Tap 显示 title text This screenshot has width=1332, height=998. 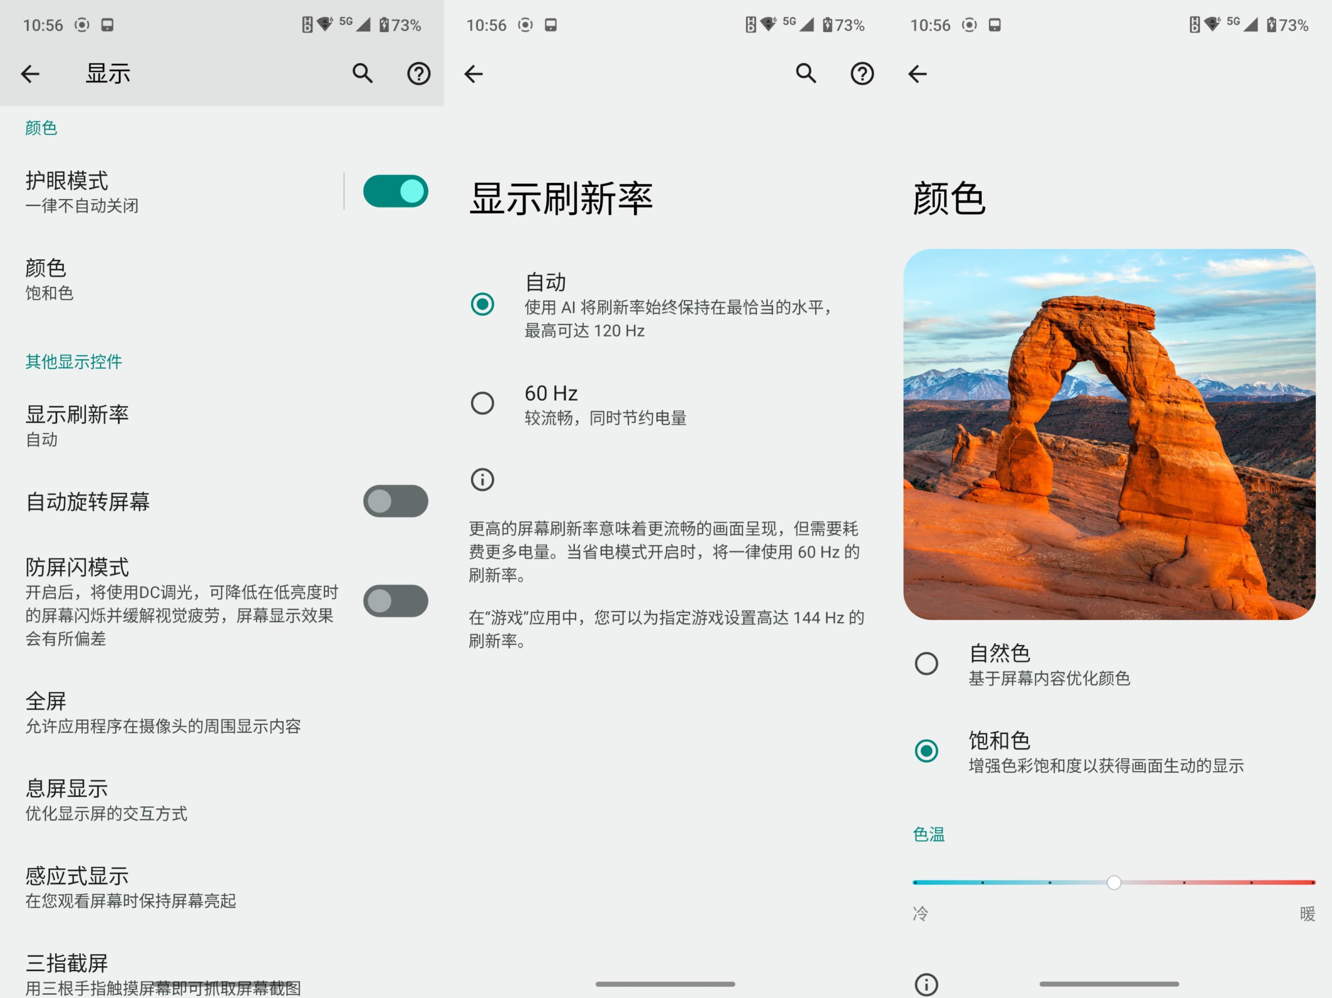tap(108, 73)
